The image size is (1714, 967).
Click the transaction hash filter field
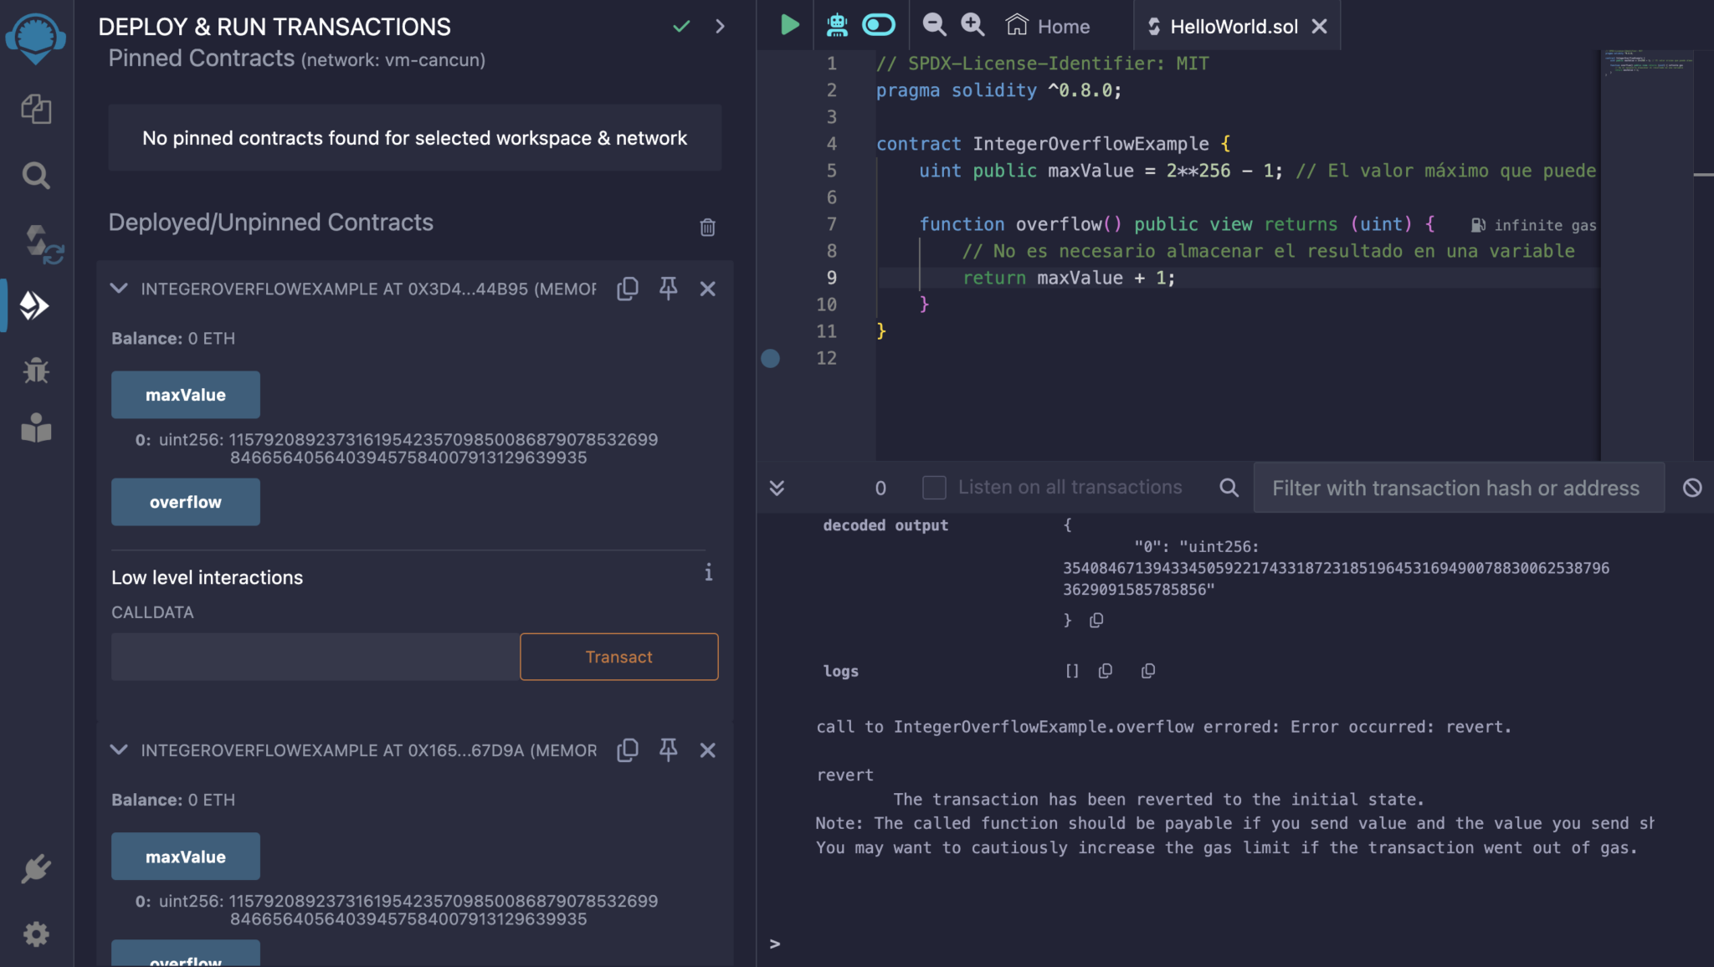click(x=1456, y=488)
